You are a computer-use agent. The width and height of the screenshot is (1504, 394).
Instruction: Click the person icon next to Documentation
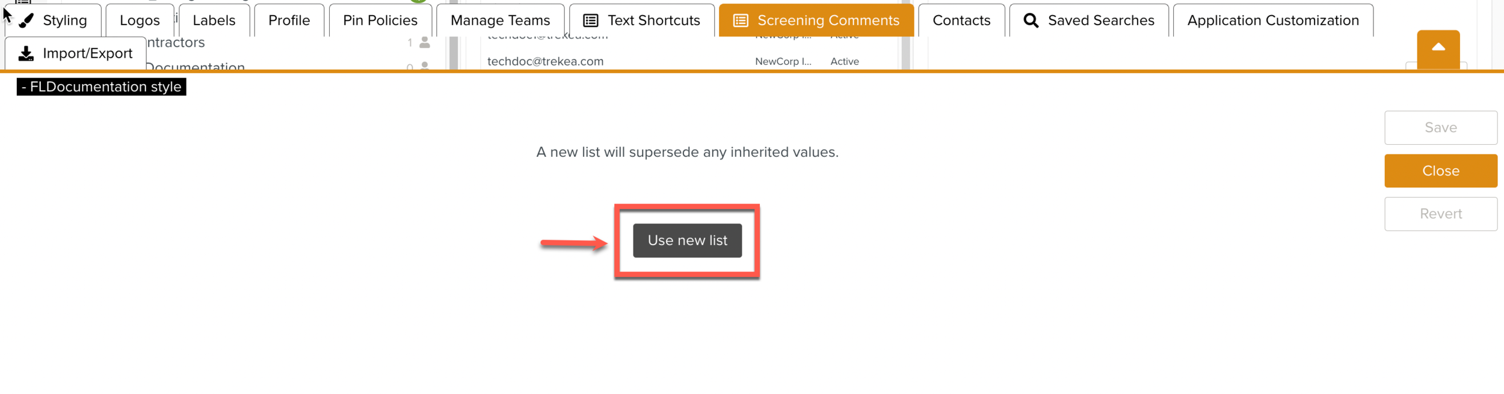tap(425, 66)
